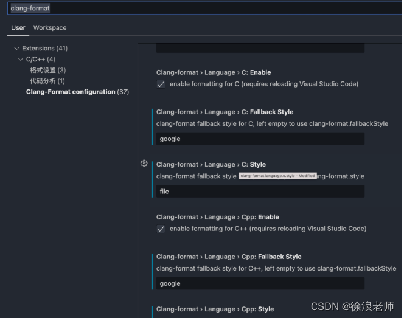Select Clang-Format configuration (37) item

coord(77,92)
